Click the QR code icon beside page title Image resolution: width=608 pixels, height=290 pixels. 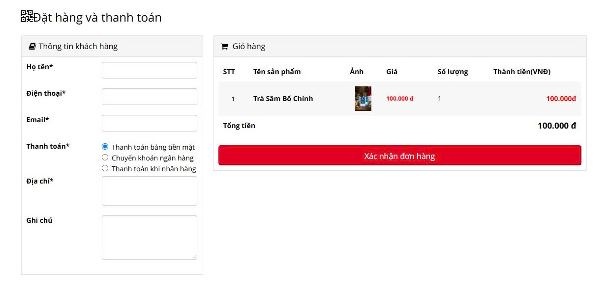click(x=27, y=16)
